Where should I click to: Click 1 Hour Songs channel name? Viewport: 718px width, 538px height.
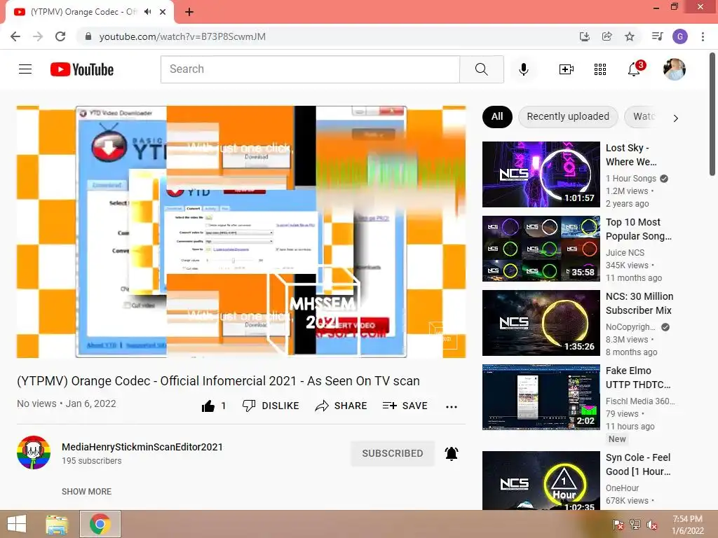[630, 179]
